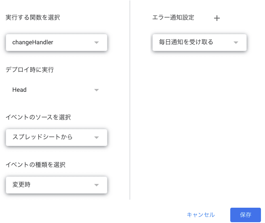Image resolution: width=265 pixels, height=223 pixels.
Task: Click the イベントのソースを選択 label
Action: (38, 117)
